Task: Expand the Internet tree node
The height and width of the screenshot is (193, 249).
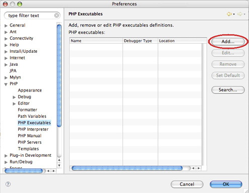Action: [6, 58]
